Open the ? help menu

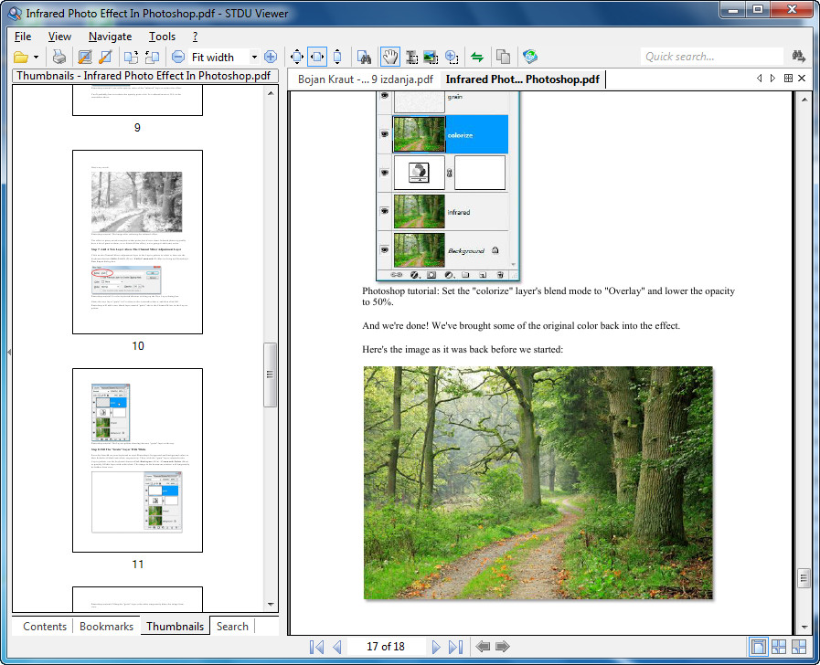click(x=195, y=37)
